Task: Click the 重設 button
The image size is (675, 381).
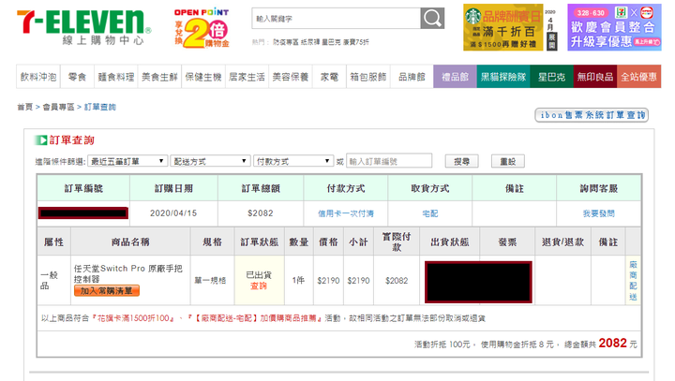Action: (508, 161)
